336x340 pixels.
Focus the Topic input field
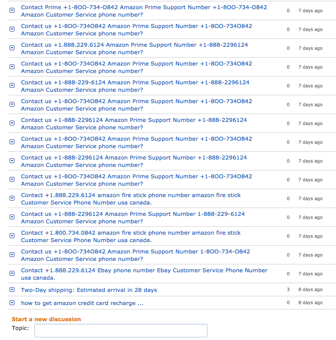(121, 331)
